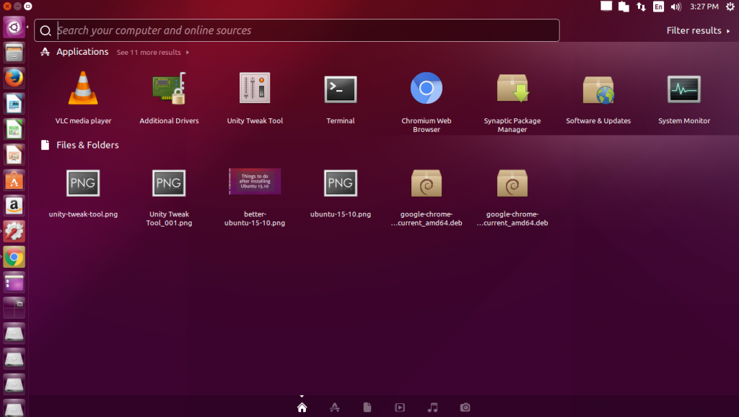The height and width of the screenshot is (417, 739).
Task: Open the En keyboard layout indicator
Action: [658, 6]
